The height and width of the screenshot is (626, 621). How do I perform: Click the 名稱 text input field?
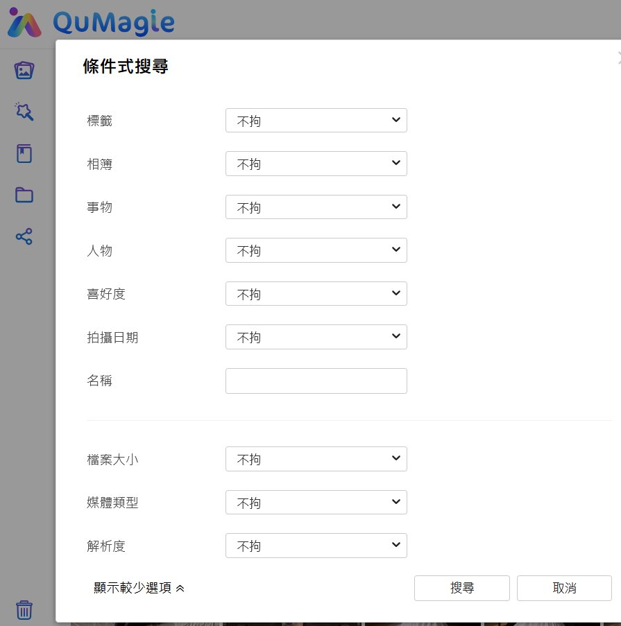[x=316, y=381]
